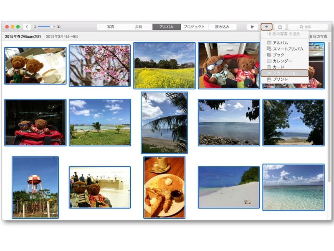Click small thumbnail icon left of zoom slider
The height and width of the screenshot is (251, 334).
click(35, 27)
